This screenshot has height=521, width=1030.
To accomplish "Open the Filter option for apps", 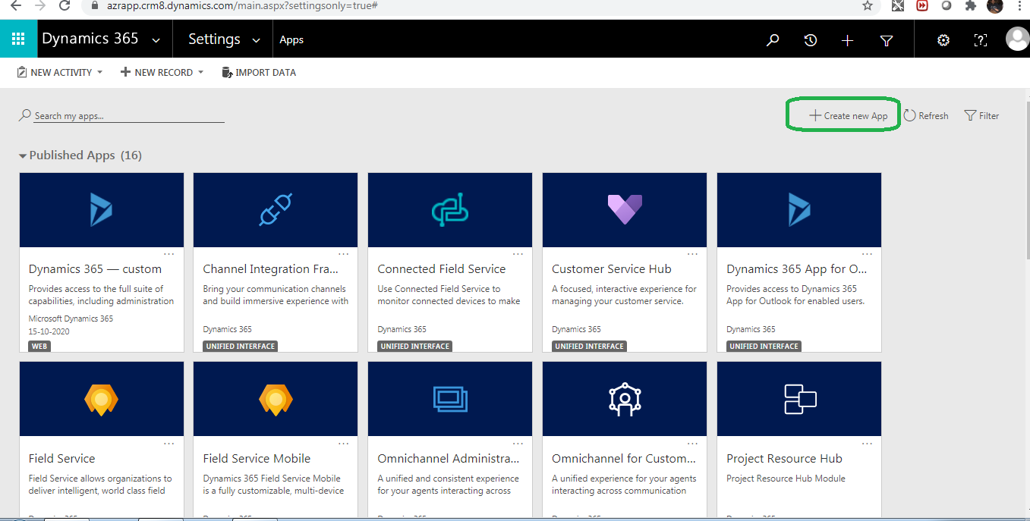I will [981, 116].
